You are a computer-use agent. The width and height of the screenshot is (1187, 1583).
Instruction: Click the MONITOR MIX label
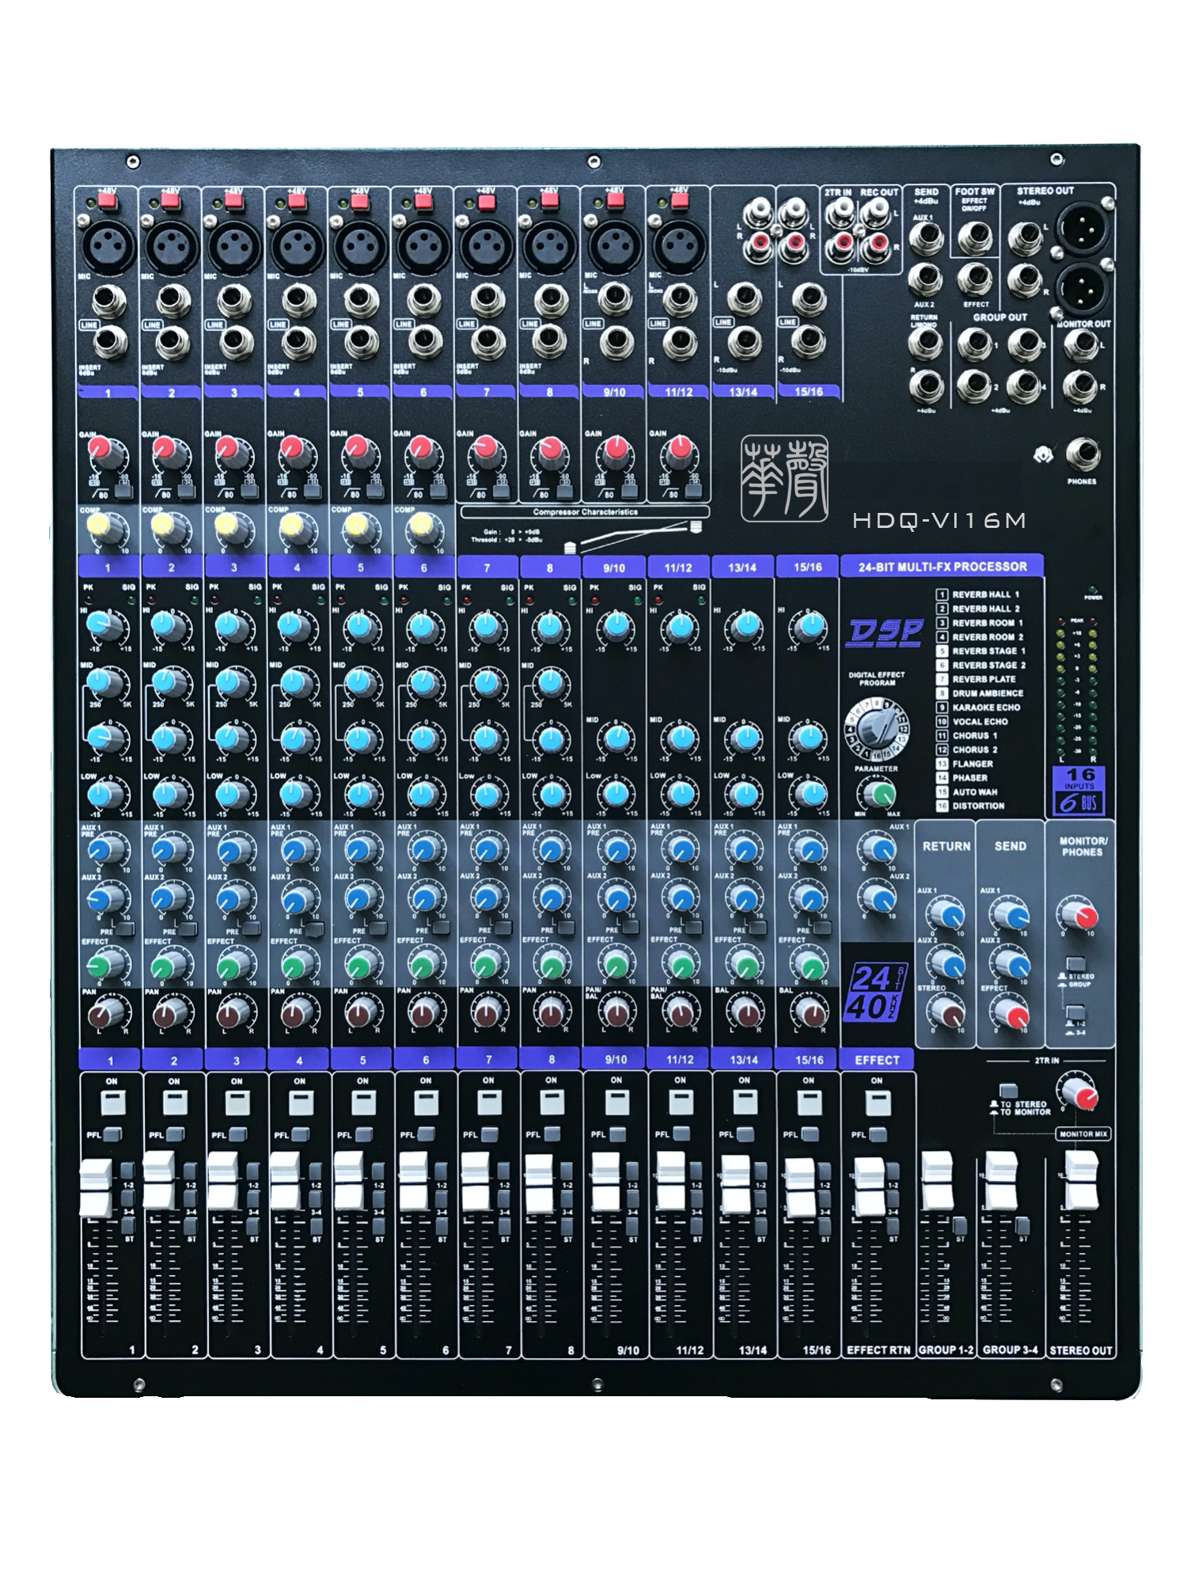coord(1083,1134)
